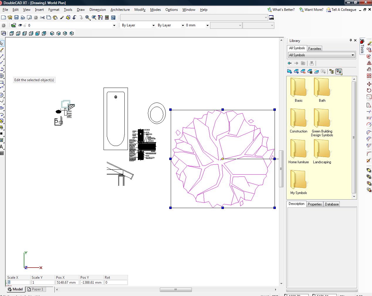This screenshot has width=372, height=296.
Task: Open the 0 mm line width dropdown
Action: 207,25
